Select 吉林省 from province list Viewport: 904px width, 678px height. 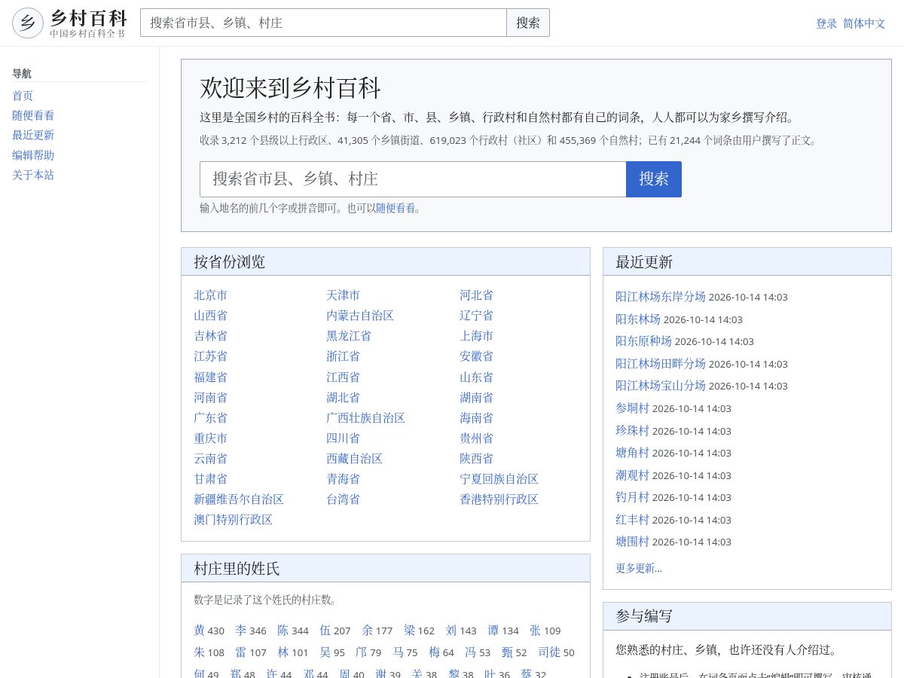pos(210,335)
